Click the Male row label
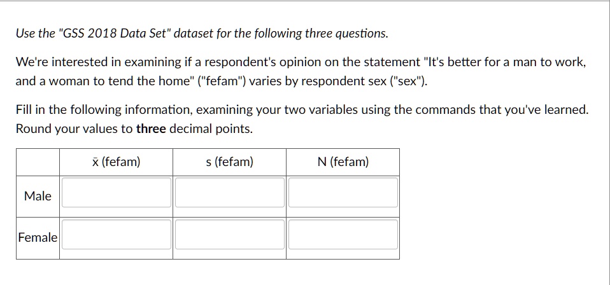This screenshot has height=285, width=610. 38,196
